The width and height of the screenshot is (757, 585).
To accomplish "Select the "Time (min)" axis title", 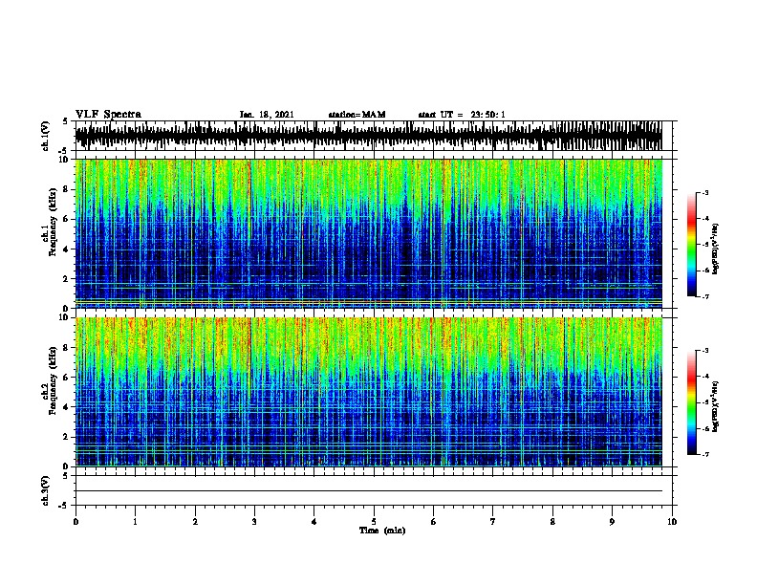I will tap(382, 531).
